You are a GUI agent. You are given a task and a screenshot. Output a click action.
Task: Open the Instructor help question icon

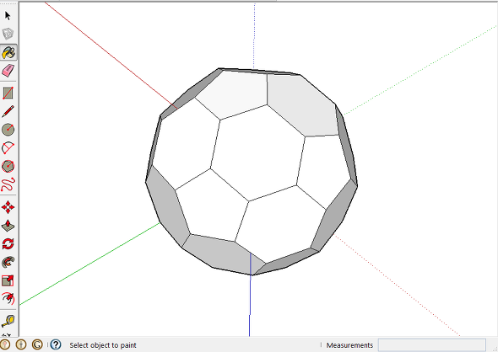[56, 344]
